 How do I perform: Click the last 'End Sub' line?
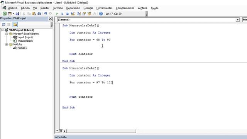click(x=69, y=107)
